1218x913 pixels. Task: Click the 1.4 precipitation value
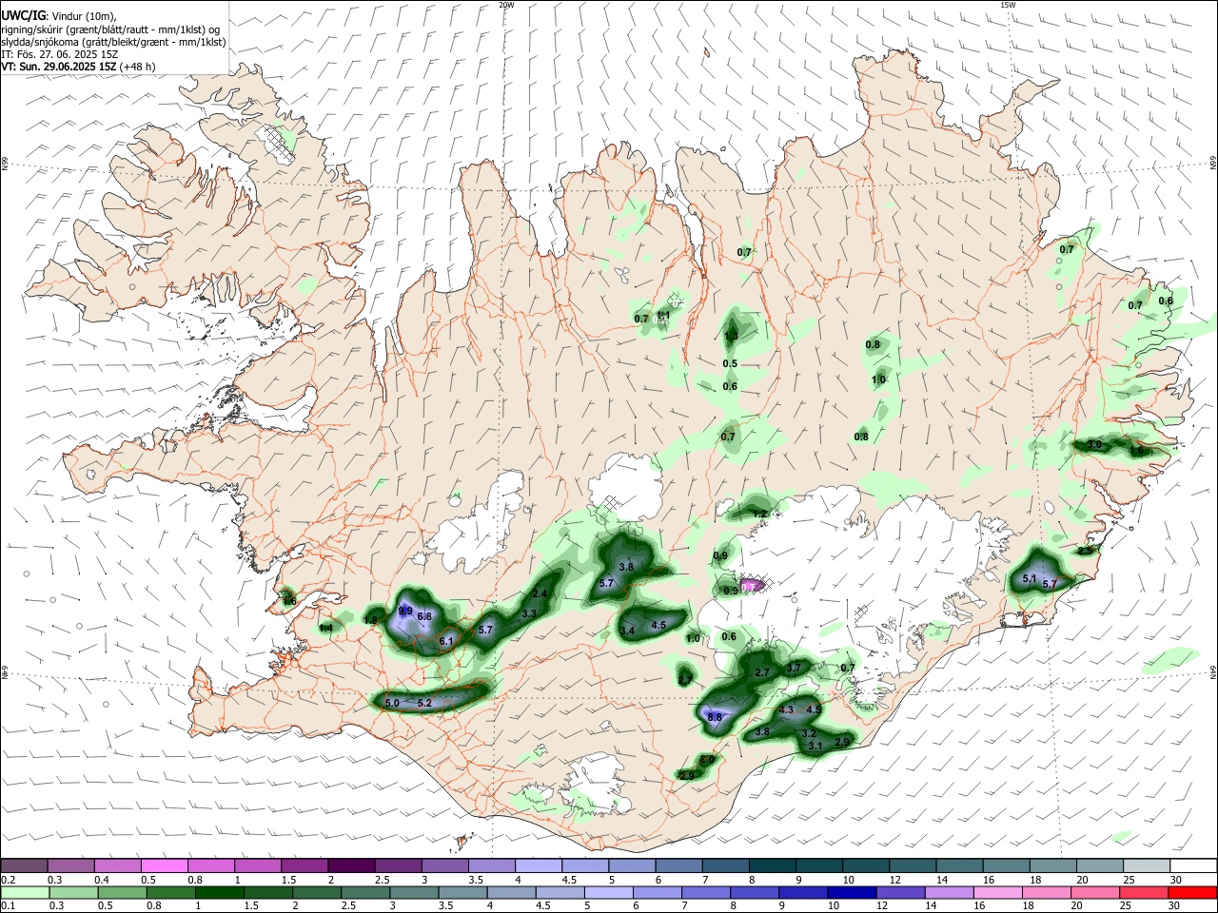[325, 628]
